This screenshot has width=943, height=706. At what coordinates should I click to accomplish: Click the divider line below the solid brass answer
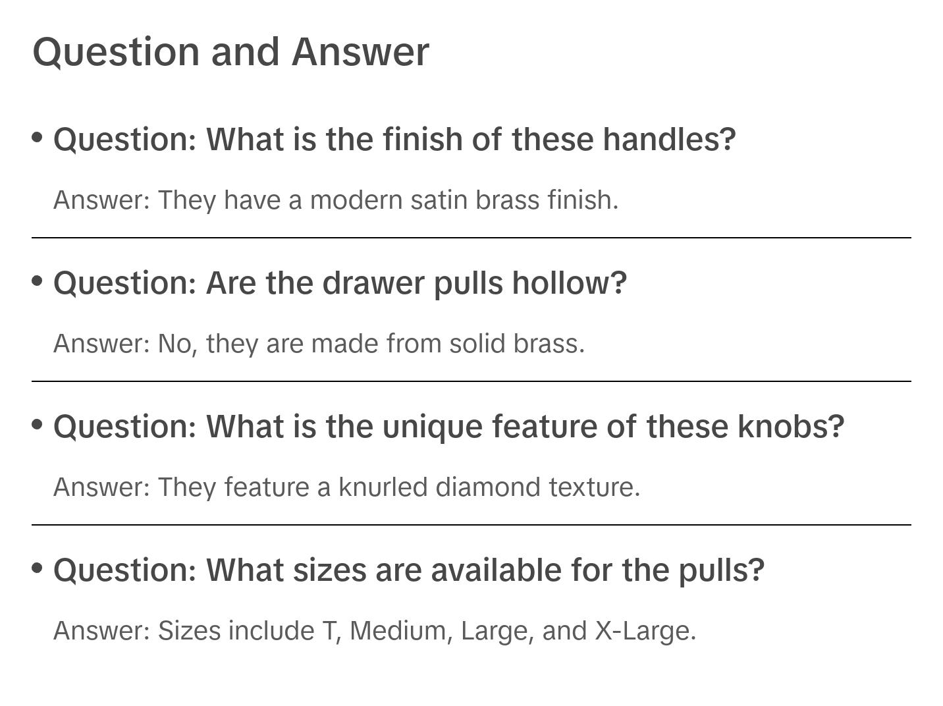pyautogui.click(x=471, y=381)
